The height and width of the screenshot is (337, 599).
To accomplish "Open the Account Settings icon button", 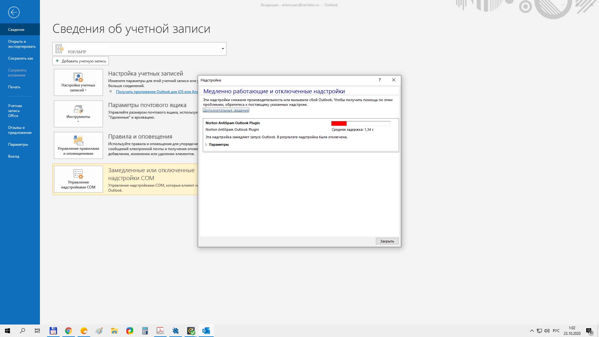I will 78,82.
